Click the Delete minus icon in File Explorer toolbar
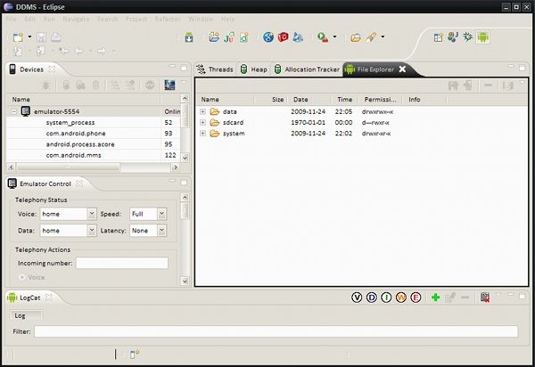The image size is (535, 367). pos(489,86)
